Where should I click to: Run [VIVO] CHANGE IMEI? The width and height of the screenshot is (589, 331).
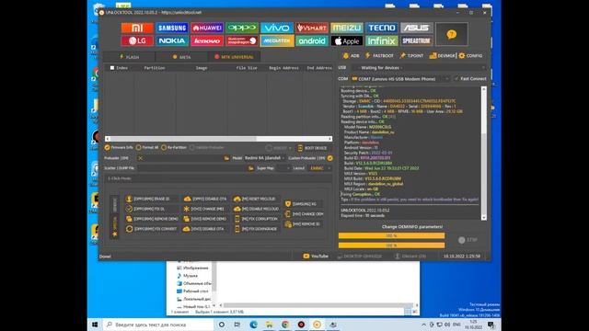[205, 209]
